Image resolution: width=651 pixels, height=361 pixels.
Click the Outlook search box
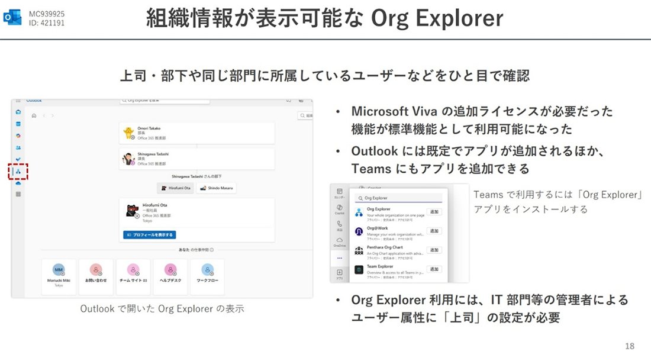pos(165,101)
